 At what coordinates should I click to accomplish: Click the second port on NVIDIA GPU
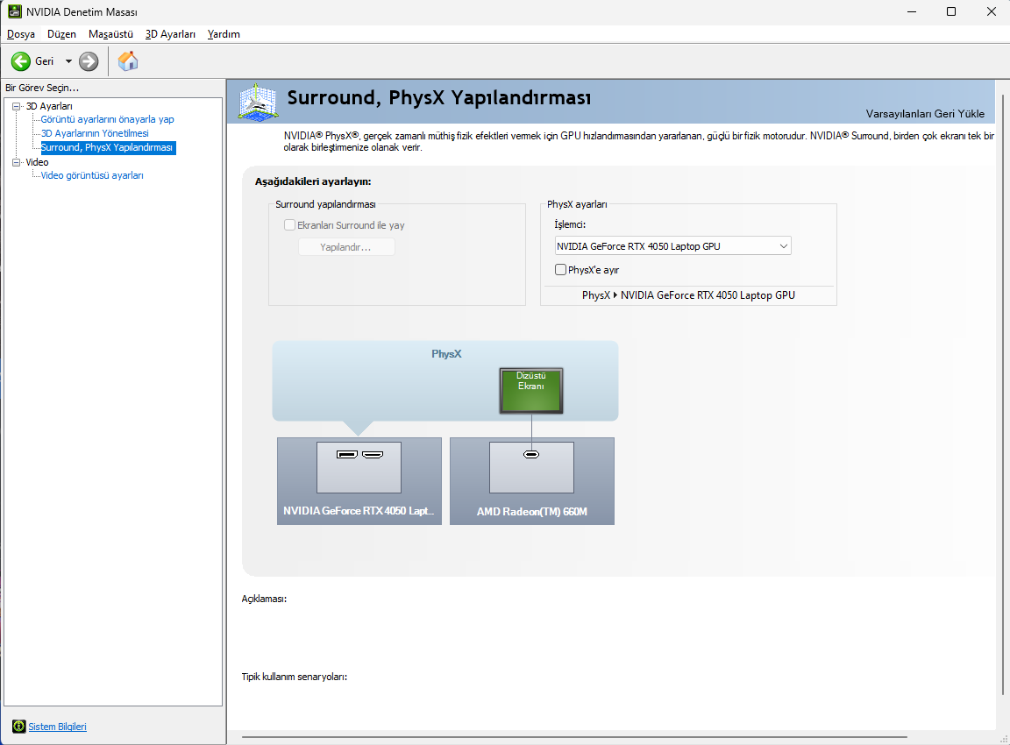(373, 455)
